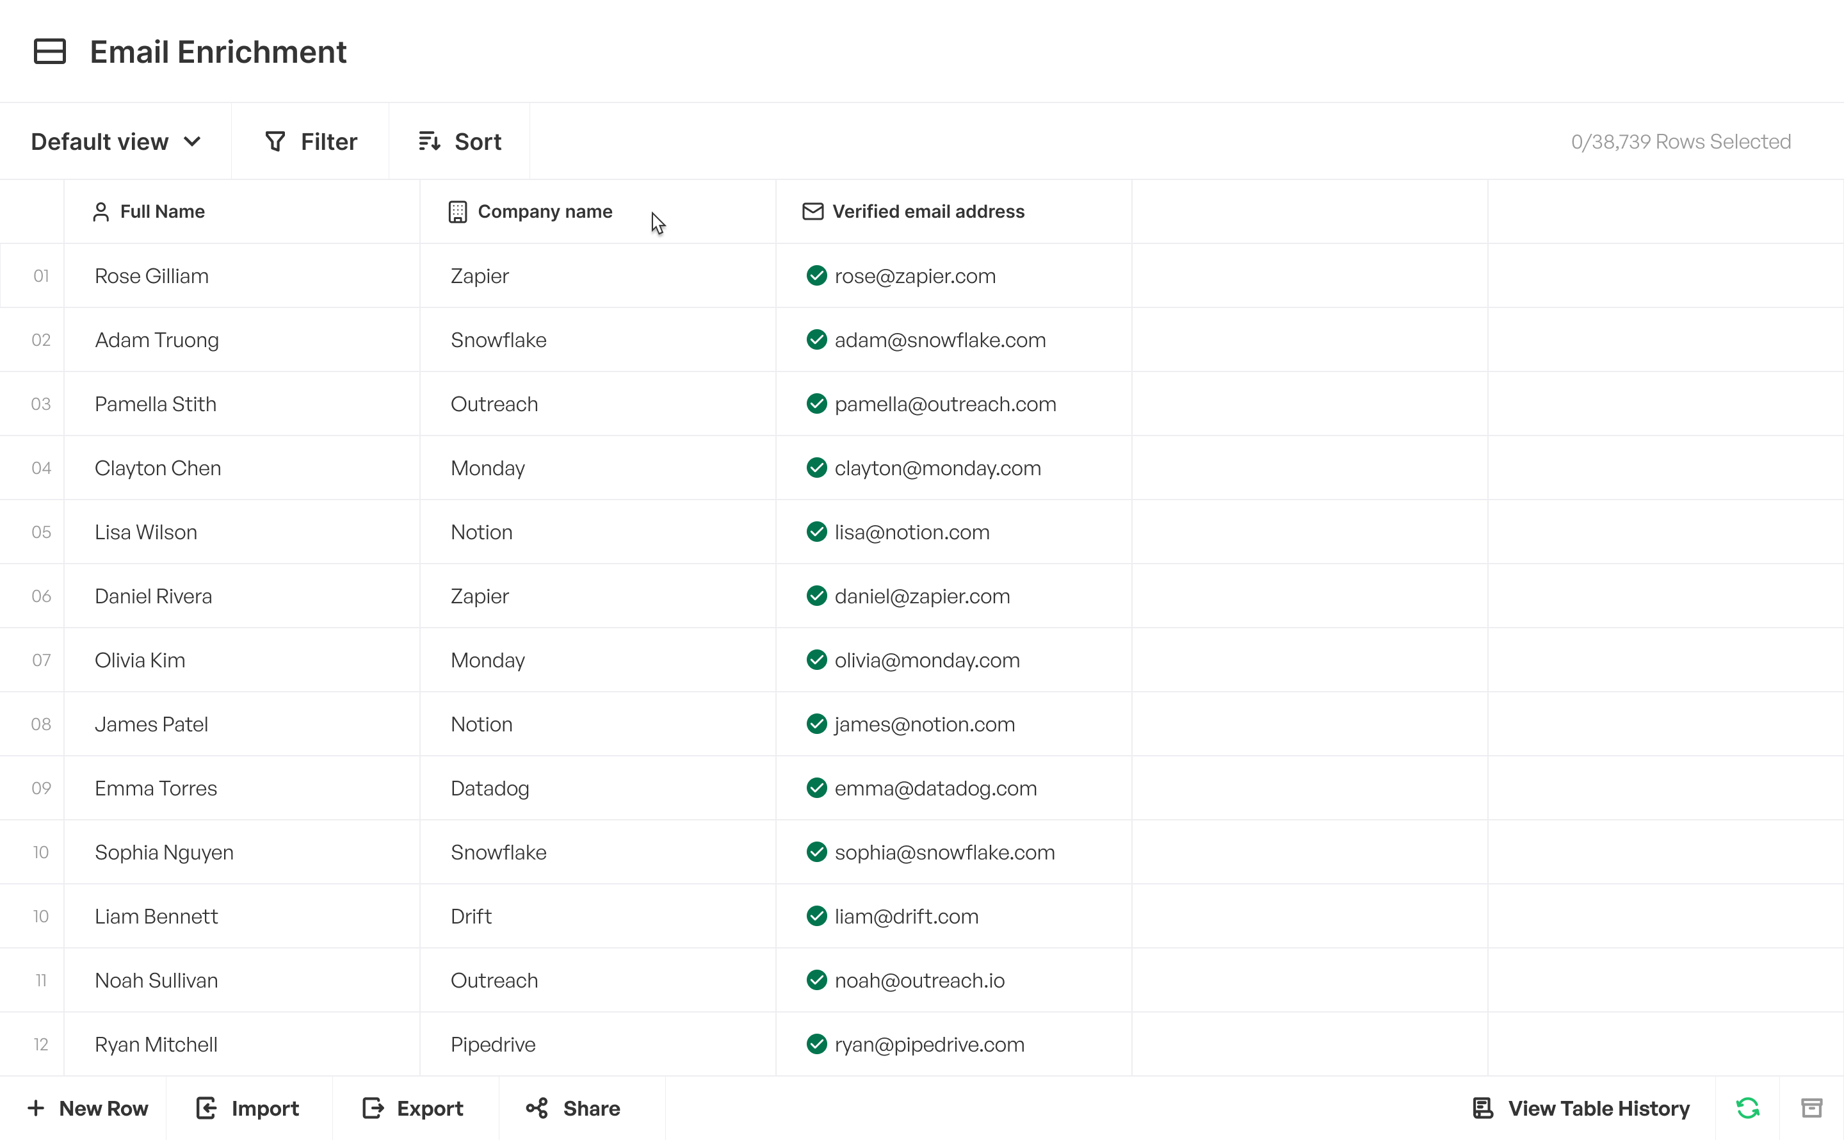1844x1140 pixels.
Task: Toggle the verified checkmark for lisa@notion.com
Action: click(817, 532)
